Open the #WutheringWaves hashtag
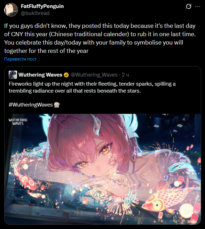The image size is (205, 229). pyautogui.click(x=31, y=105)
